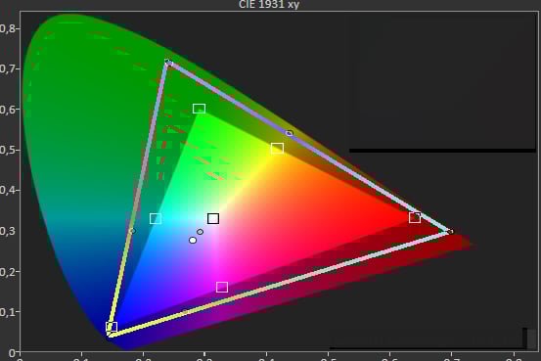Image resolution: width=541 pixels, height=361 pixels.
Task: Click the small gray circle near white point
Action: click(201, 232)
